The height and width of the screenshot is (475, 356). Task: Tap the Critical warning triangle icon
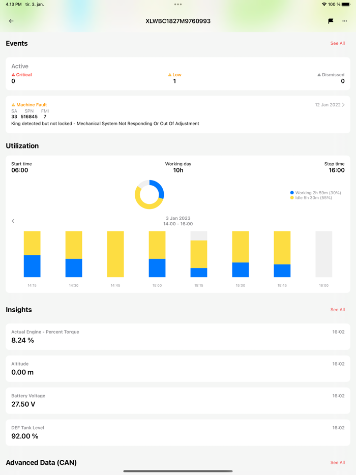click(x=13, y=75)
